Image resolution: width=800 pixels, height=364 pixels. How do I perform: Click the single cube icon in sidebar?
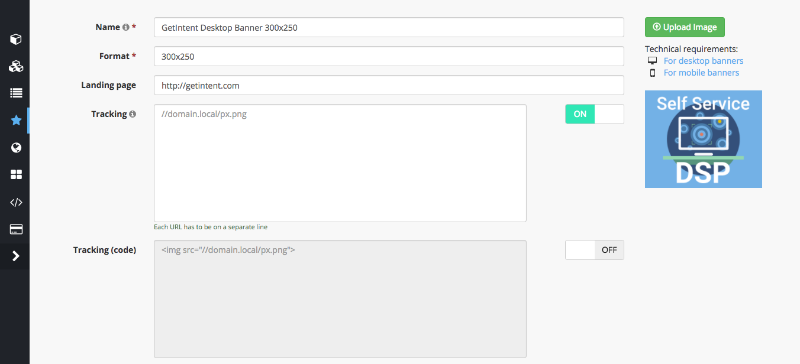(x=16, y=40)
